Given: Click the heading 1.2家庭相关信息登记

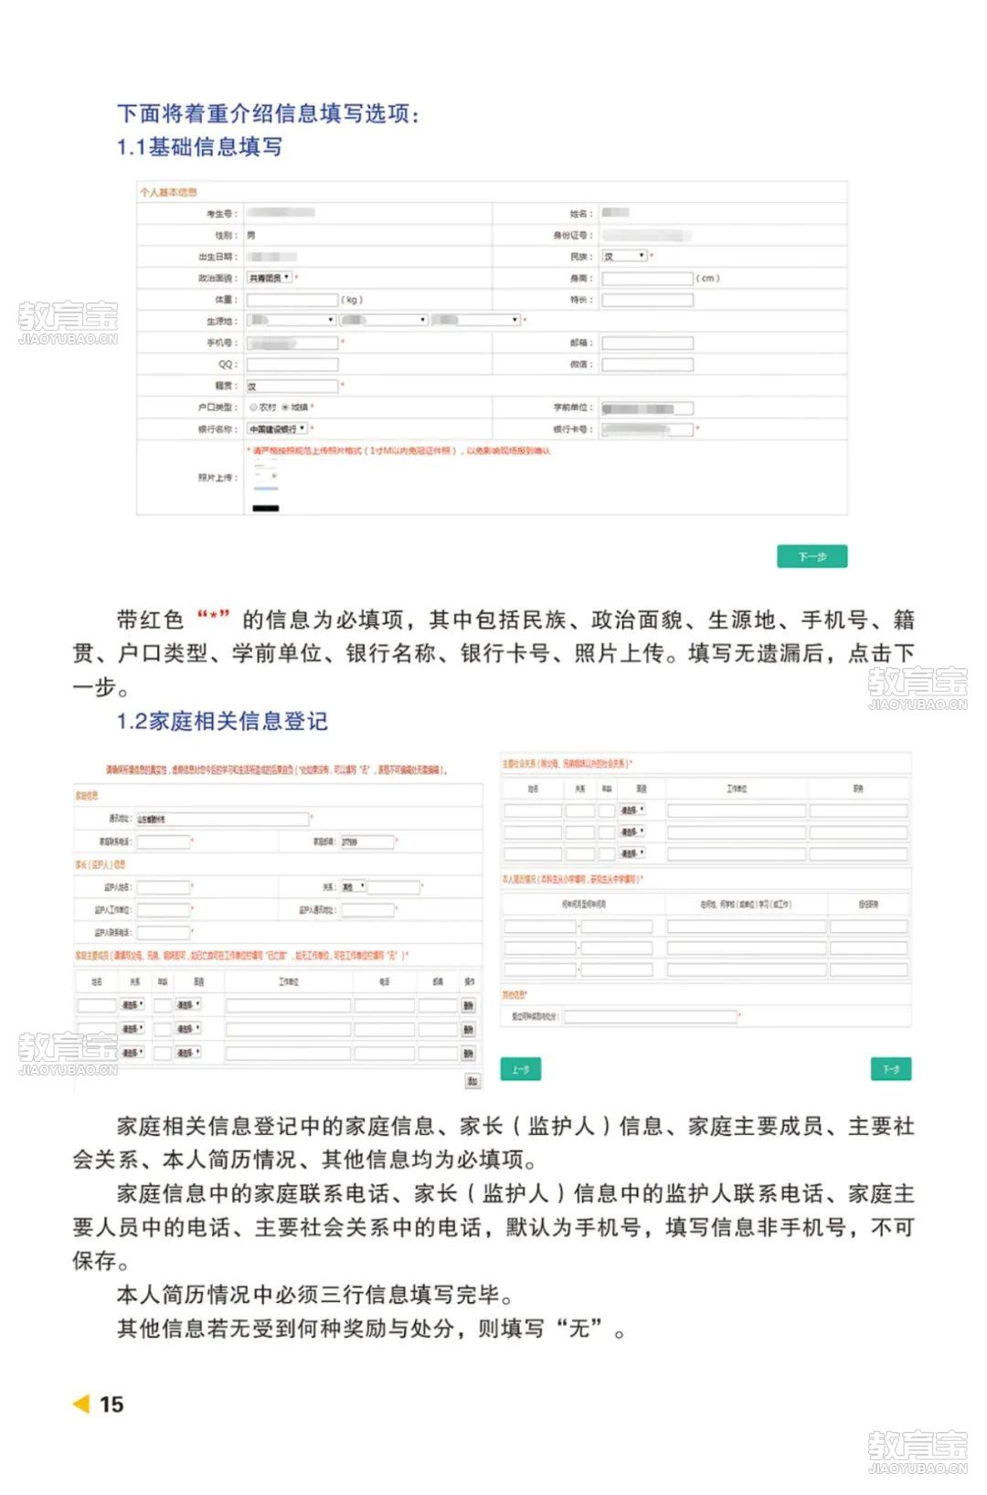Looking at the screenshot, I should (222, 721).
